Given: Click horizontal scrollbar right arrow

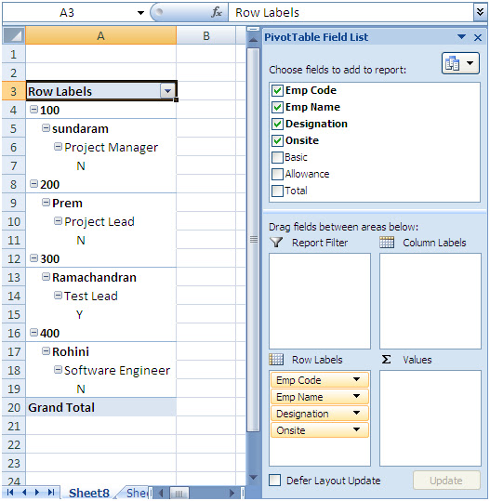Looking at the screenshot, I should pos(232,493).
